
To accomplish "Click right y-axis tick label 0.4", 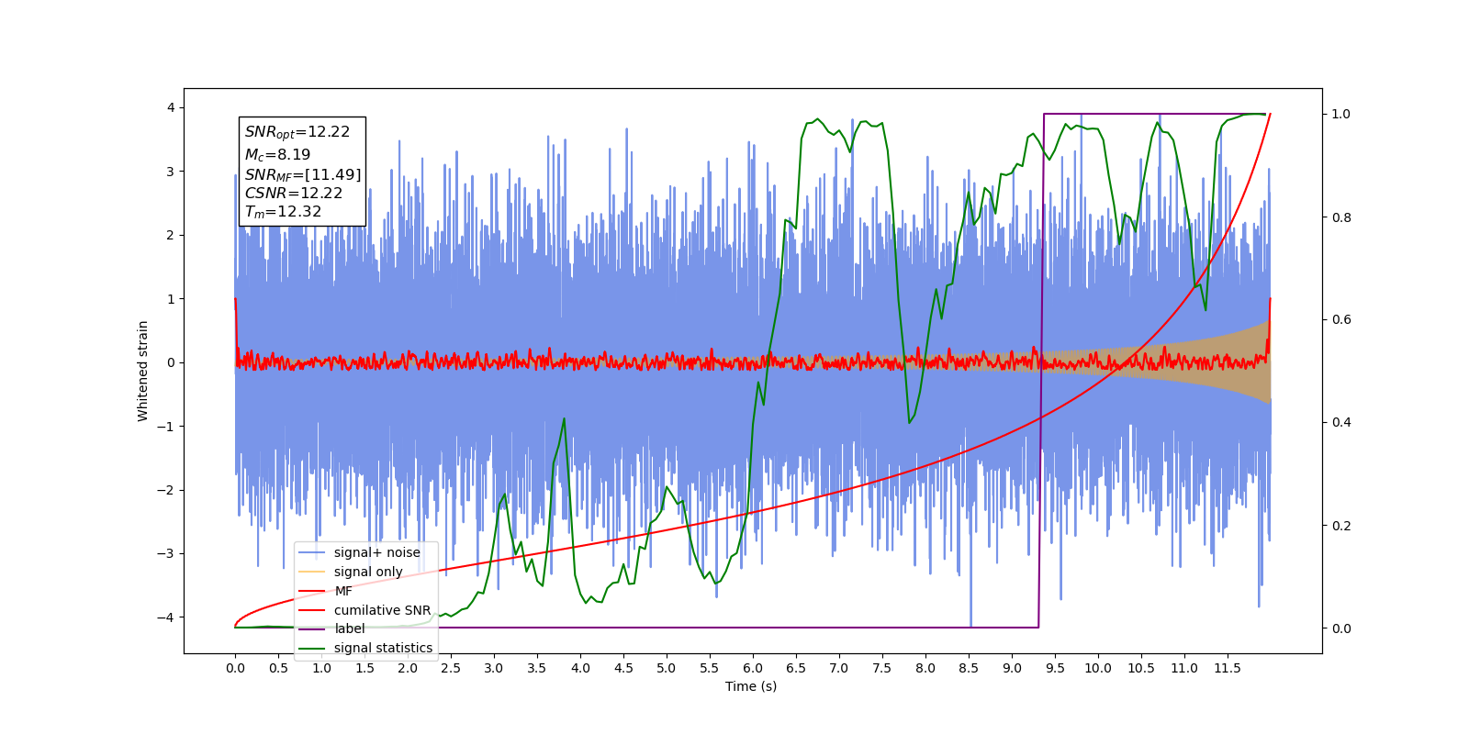I will [x=1341, y=423].
